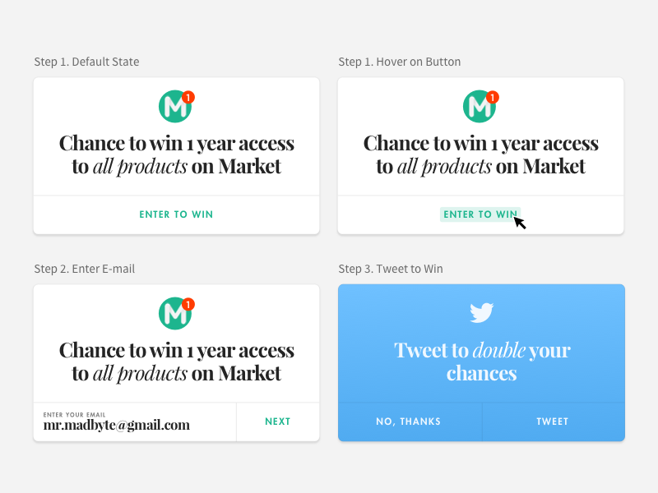Click the M logo in Enter E-mail card

click(x=174, y=315)
